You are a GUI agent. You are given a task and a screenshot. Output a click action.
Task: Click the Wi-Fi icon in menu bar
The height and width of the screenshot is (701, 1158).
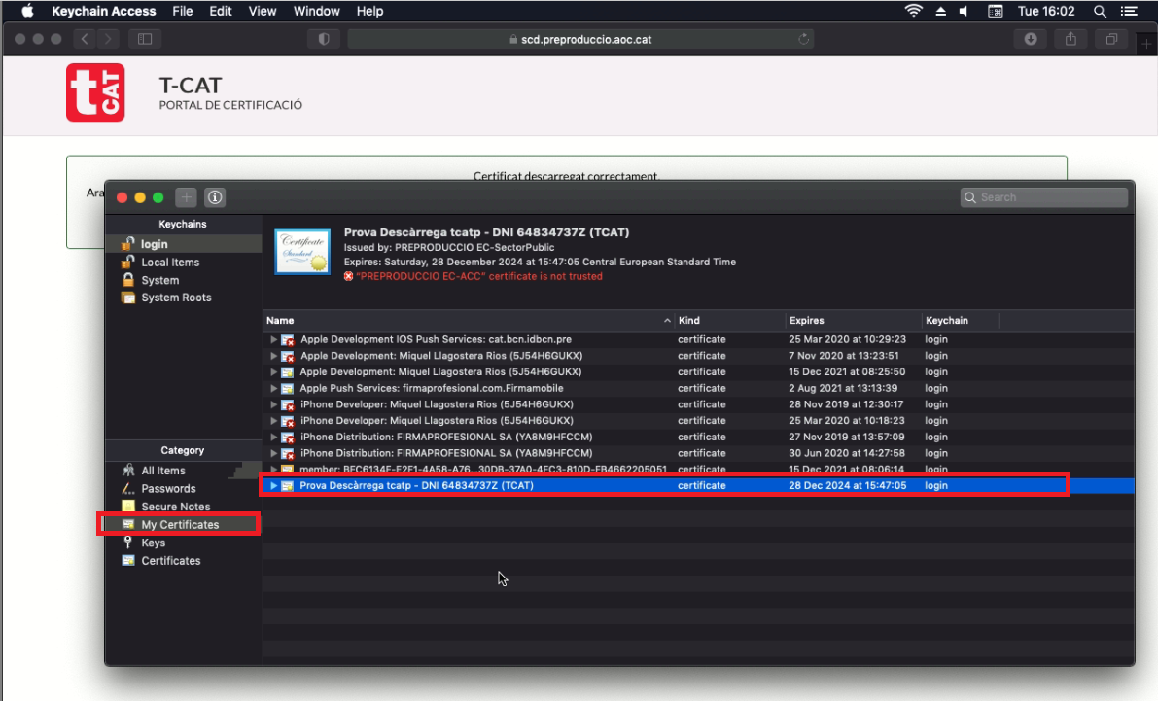913,11
